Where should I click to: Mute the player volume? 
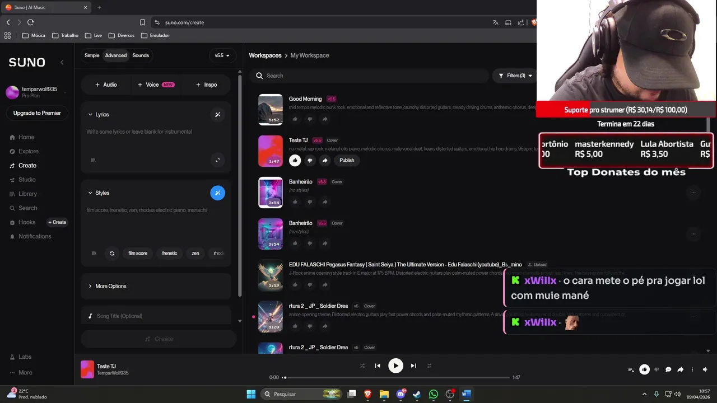pyautogui.click(x=705, y=369)
